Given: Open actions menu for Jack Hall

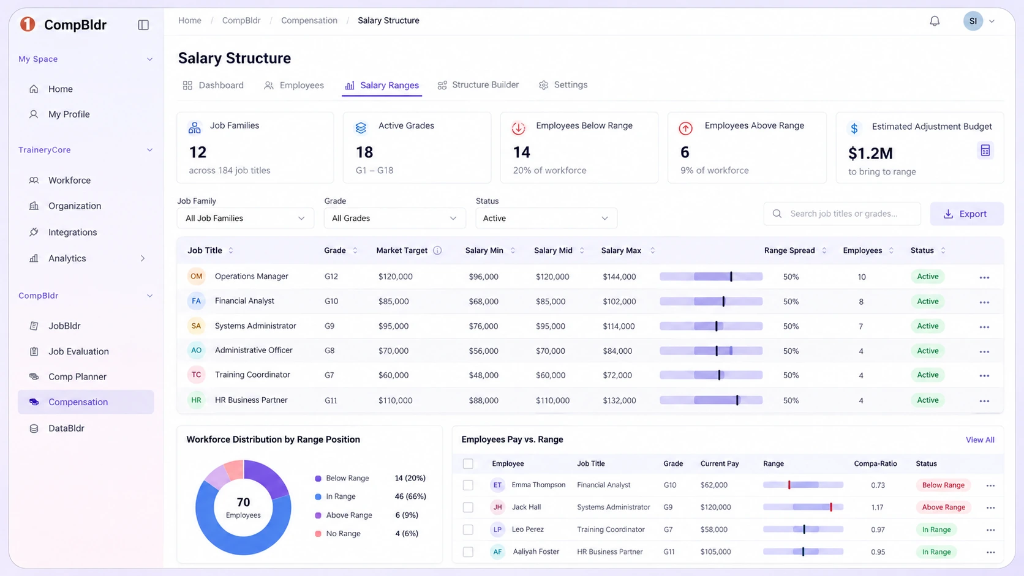Looking at the screenshot, I should [x=990, y=507].
